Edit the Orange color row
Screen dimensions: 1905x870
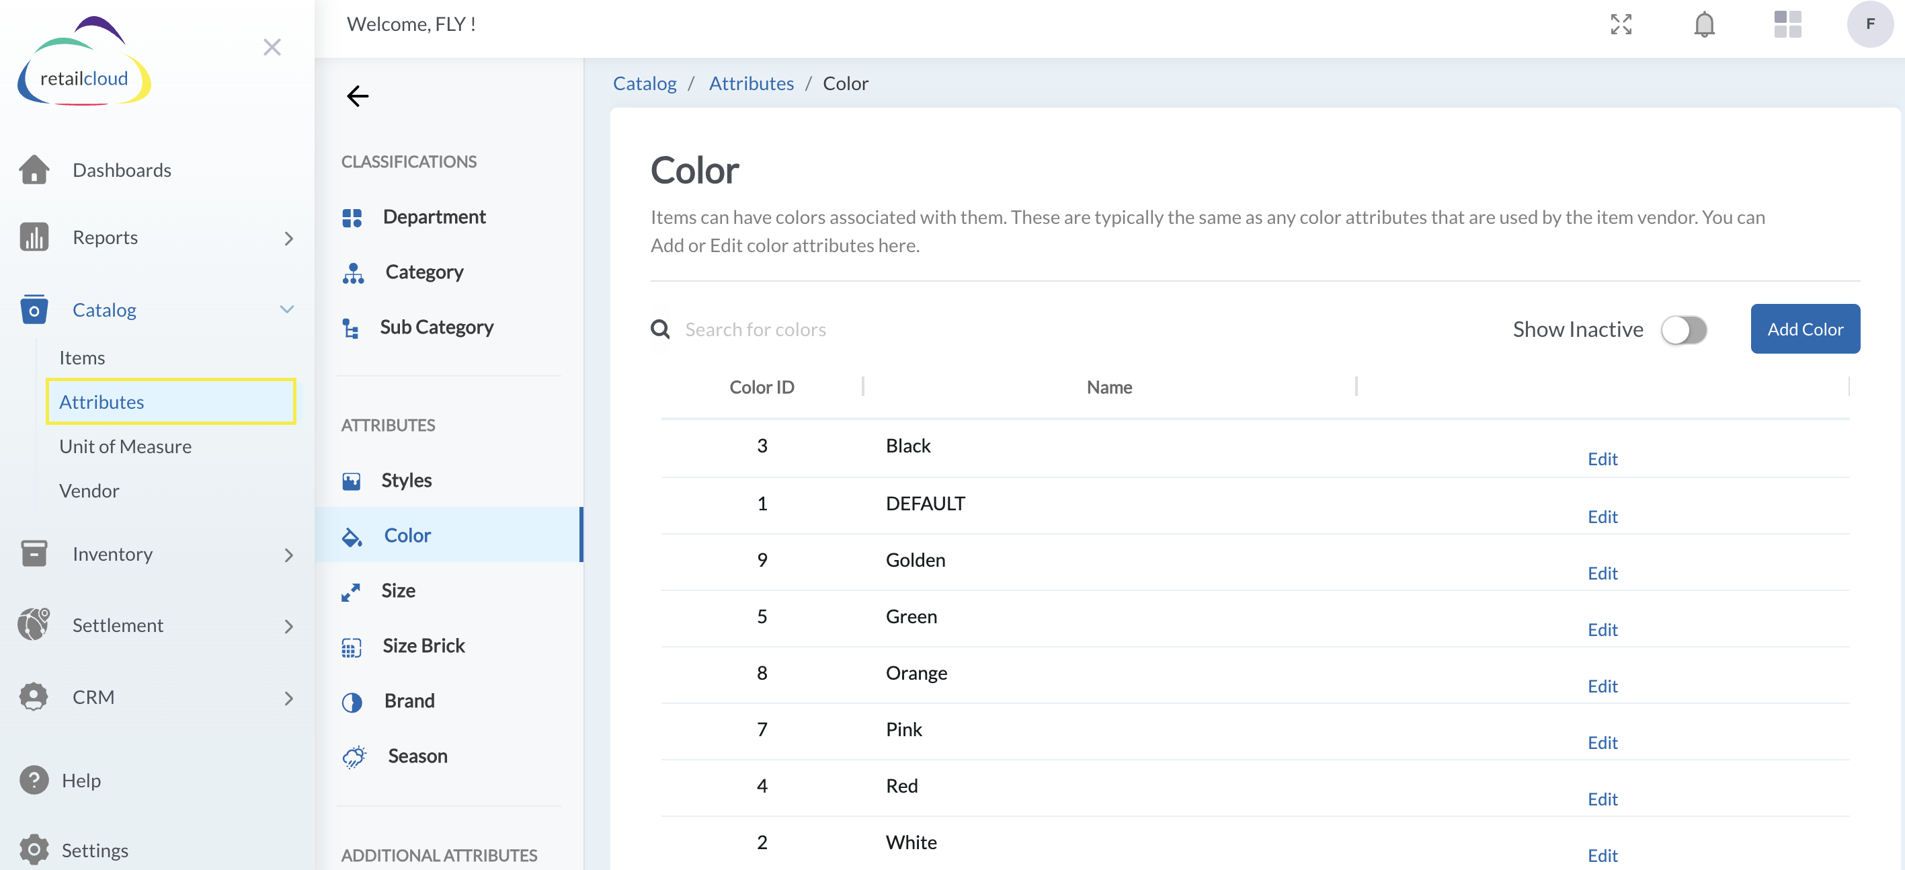click(x=1602, y=686)
